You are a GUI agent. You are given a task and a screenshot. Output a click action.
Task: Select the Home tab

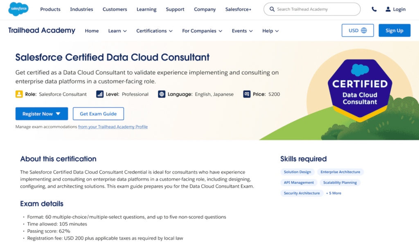92,31
